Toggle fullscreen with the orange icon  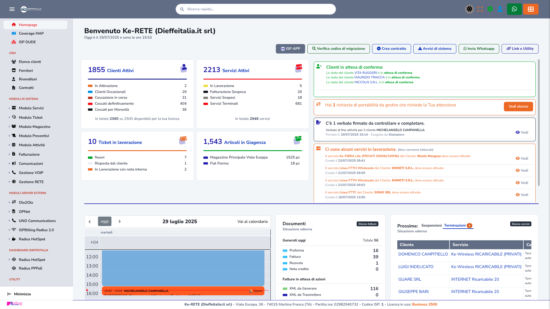480,9
